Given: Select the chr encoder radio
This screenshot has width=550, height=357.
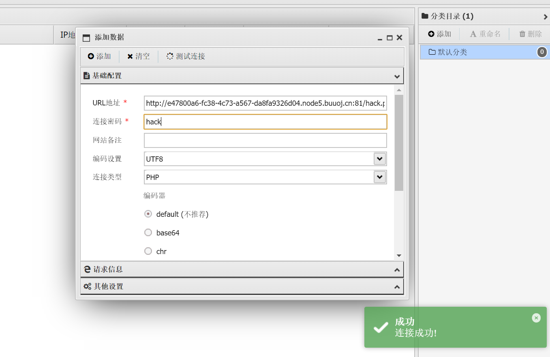Looking at the screenshot, I should (148, 251).
